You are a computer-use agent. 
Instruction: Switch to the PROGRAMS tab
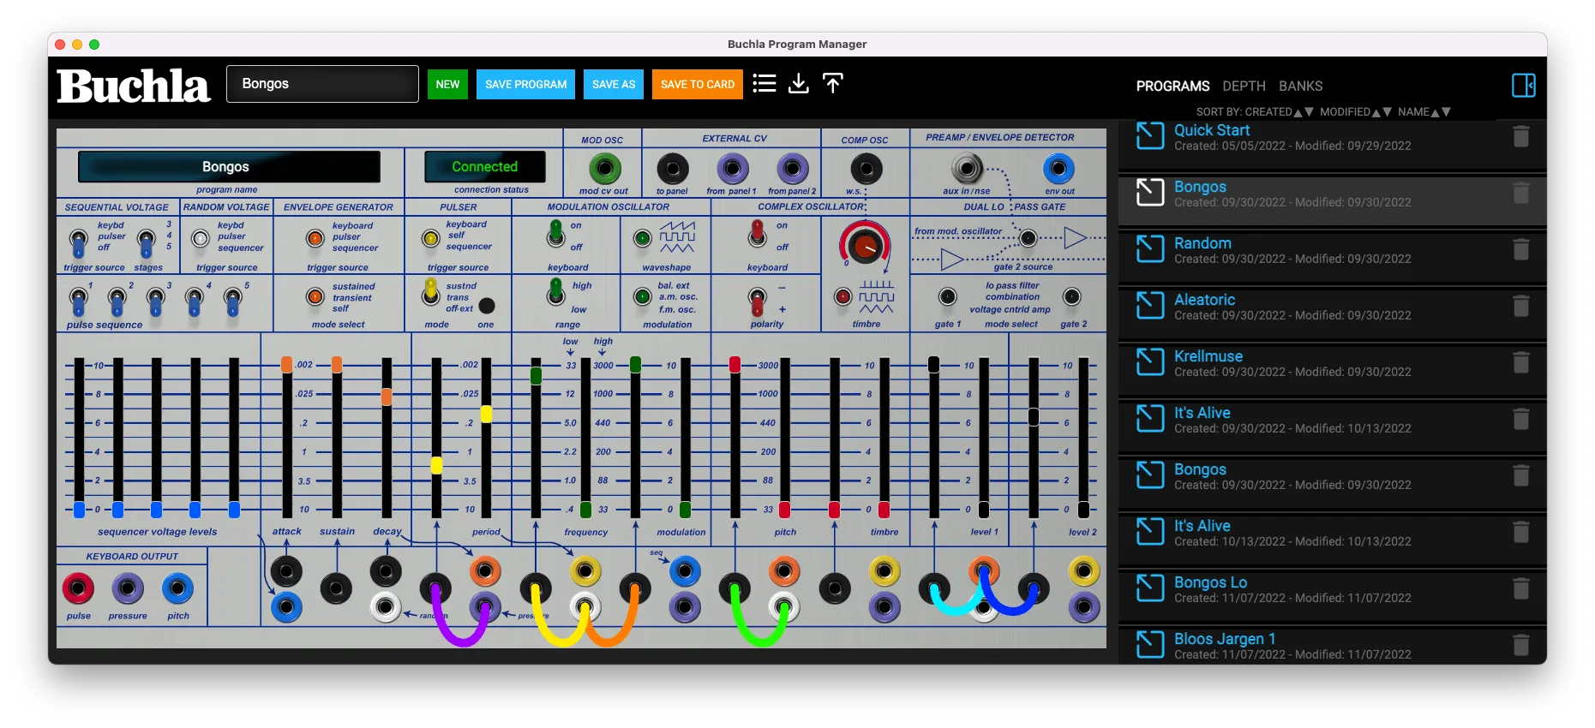[x=1172, y=87]
